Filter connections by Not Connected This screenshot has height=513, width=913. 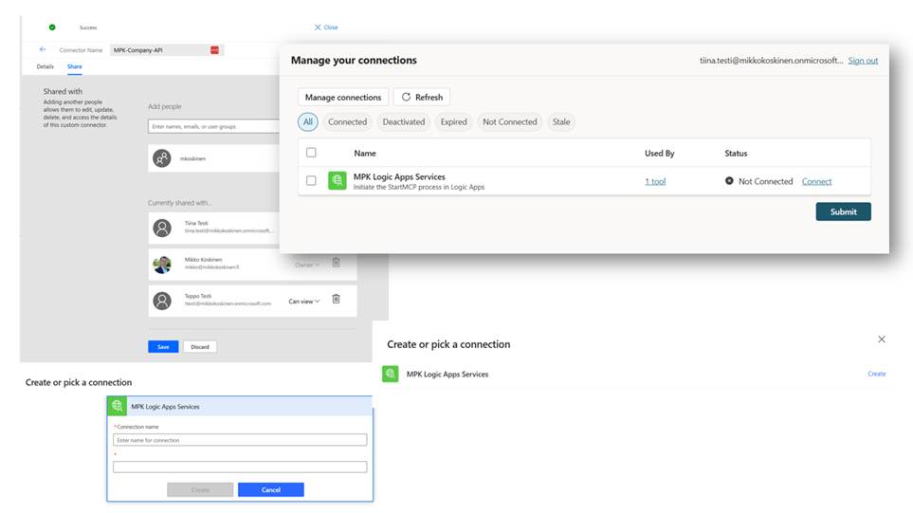[509, 121]
